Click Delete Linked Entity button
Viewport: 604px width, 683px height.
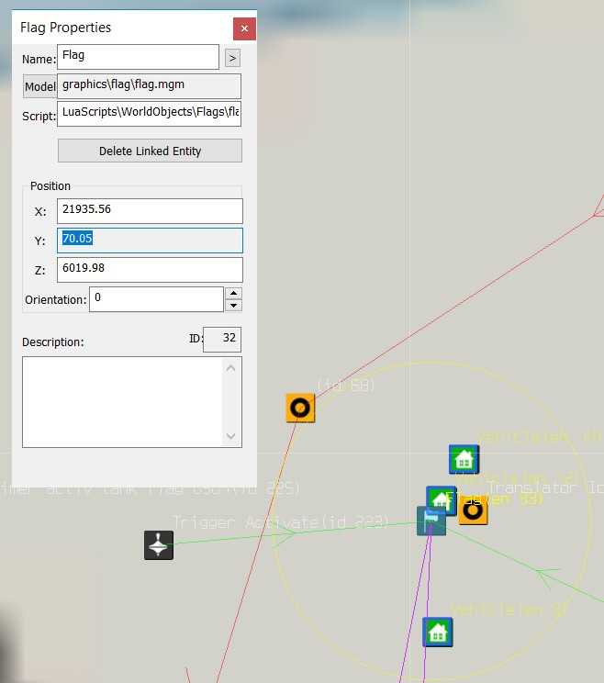point(150,151)
